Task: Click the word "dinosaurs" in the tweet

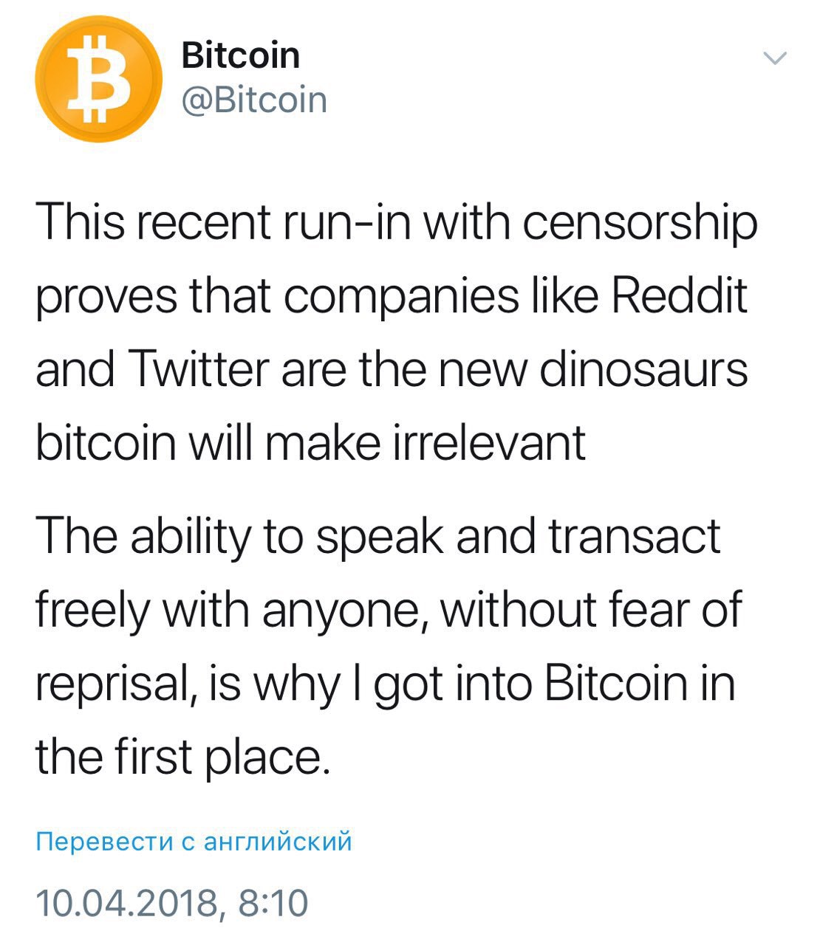Action: 643,369
